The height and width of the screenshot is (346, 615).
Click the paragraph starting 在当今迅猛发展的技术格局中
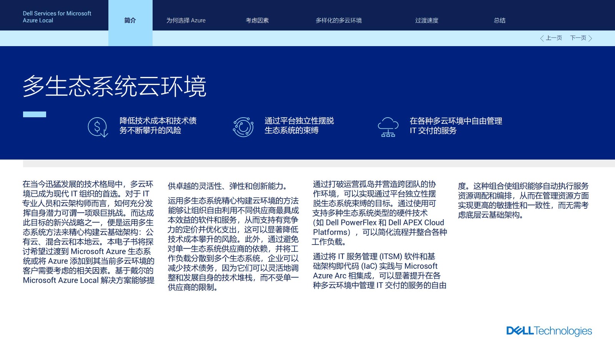click(88, 232)
